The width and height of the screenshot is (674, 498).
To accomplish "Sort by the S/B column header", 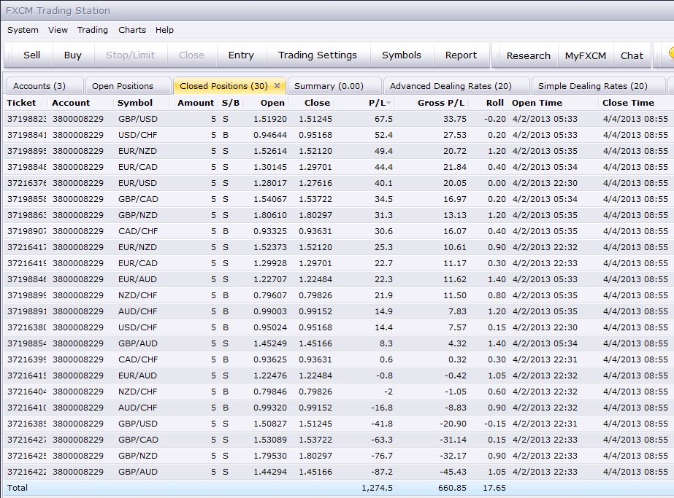I will [231, 103].
